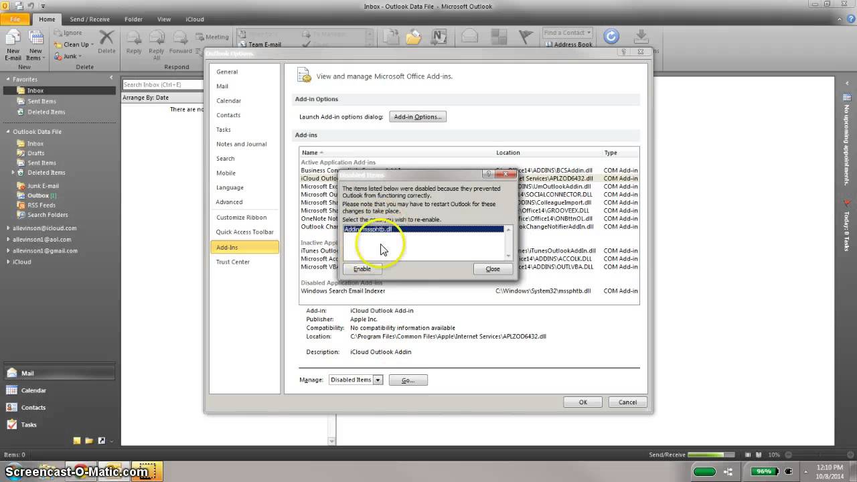Click the Folder List icon at navigation bottom
This screenshot has width=857, height=482.
(89, 440)
